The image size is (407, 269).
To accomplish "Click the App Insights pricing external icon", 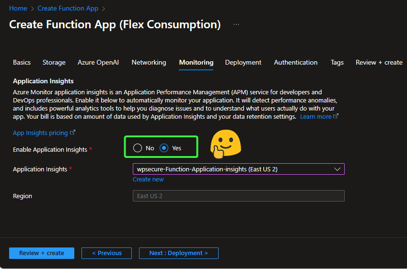I will (73, 133).
